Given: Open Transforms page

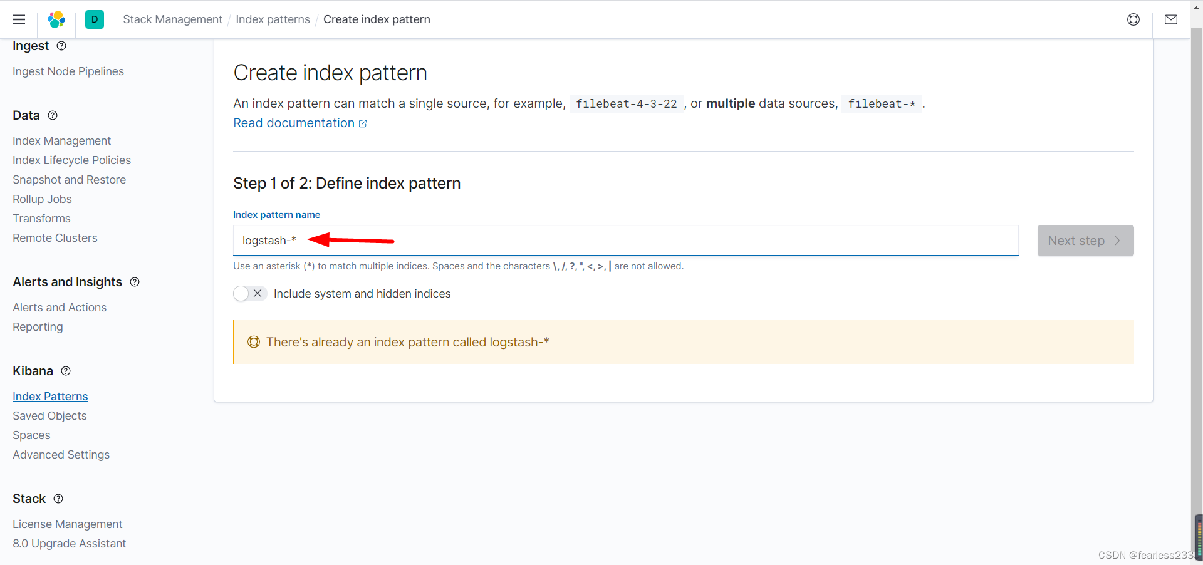Looking at the screenshot, I should [41, 219].
